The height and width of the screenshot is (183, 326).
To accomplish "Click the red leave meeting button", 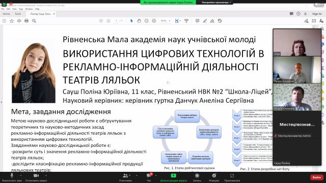I will 316,177.
